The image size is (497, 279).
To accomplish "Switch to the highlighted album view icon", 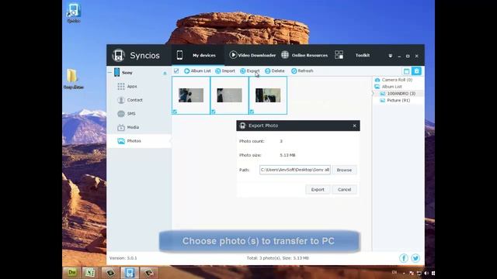I will coord(416,71).
